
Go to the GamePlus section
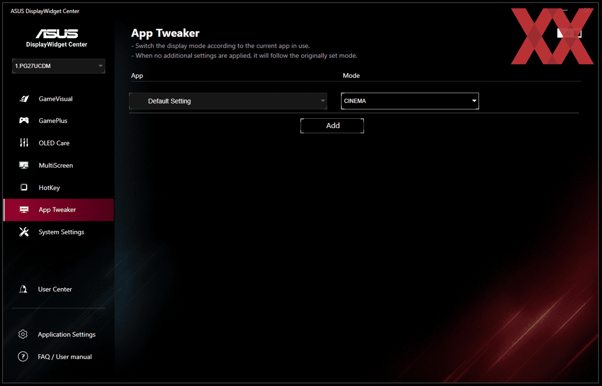53,121
